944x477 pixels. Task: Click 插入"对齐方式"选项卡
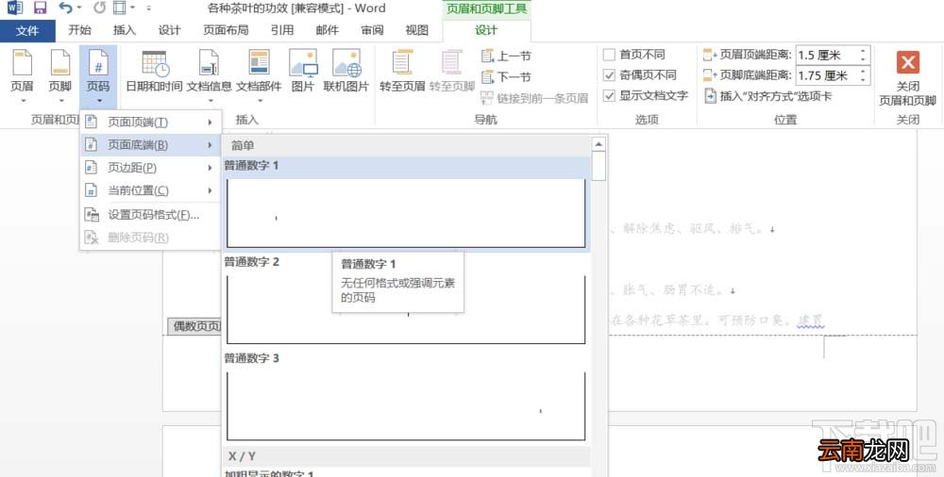[767, 95]
